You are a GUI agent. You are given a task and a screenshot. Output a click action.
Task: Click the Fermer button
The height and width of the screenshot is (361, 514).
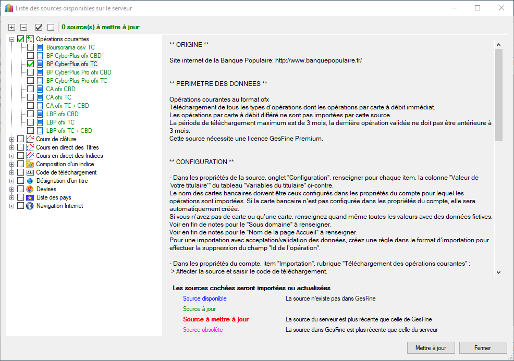pos(482,347)
